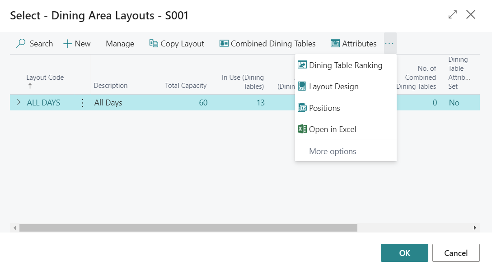
Task: Show row options for ALL DAYS
Action: (82, 103)
